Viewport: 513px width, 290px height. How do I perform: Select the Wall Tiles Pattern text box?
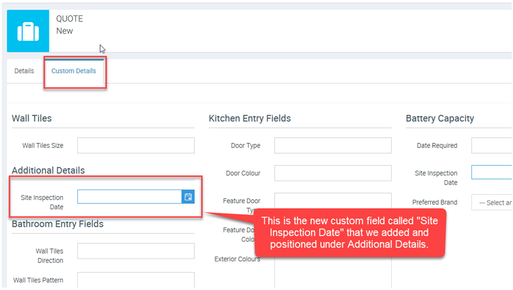(136, 280)
